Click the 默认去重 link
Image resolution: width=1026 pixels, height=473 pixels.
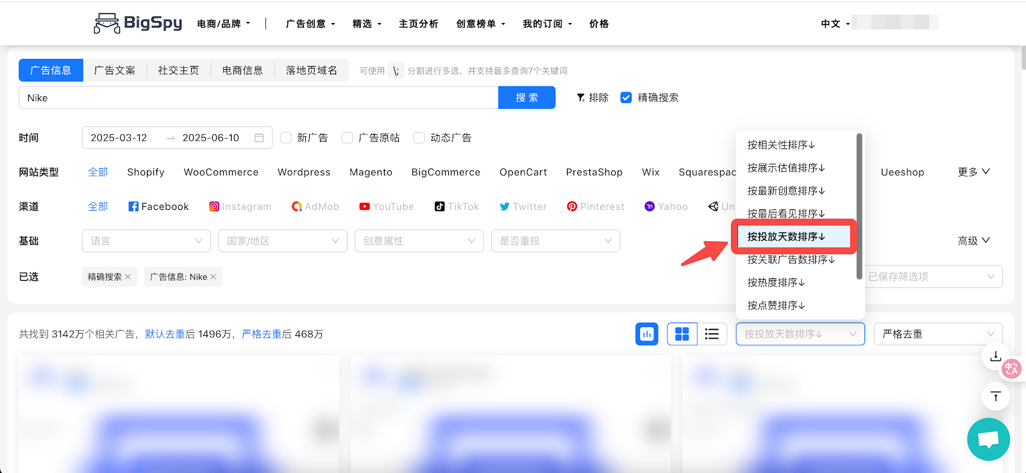[165, 334]
